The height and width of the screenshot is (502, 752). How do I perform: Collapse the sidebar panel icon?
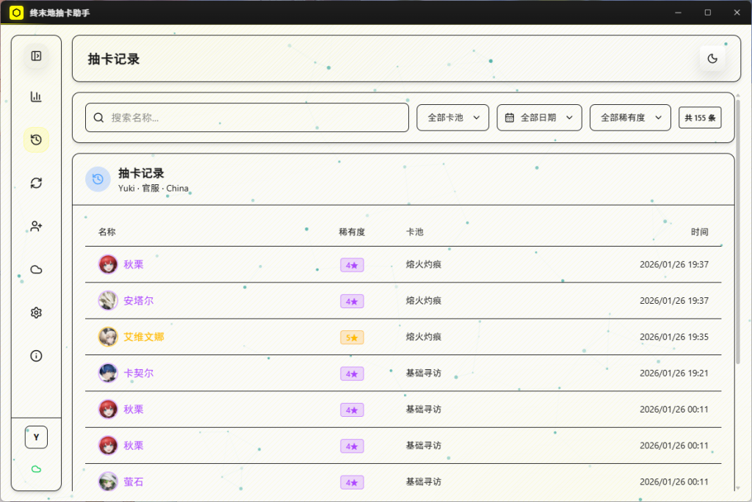tap(36, 56)
